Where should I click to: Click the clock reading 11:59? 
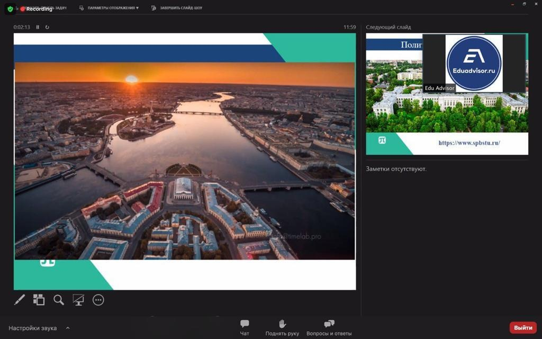349,27
